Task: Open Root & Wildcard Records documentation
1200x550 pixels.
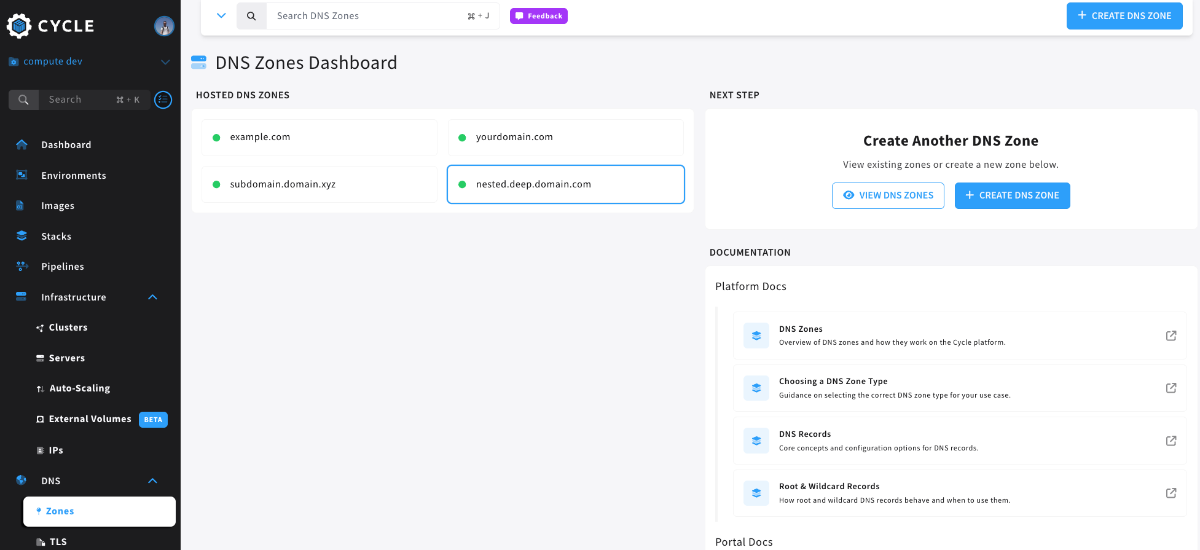Action: click(960, 493)
